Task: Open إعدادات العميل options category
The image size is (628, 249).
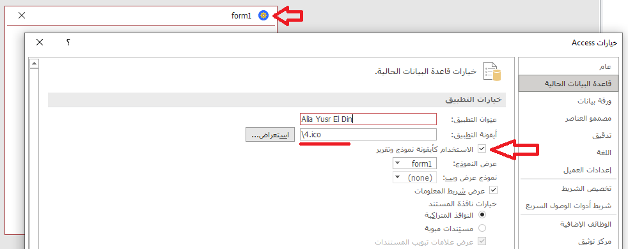Action: click(569, 170)
